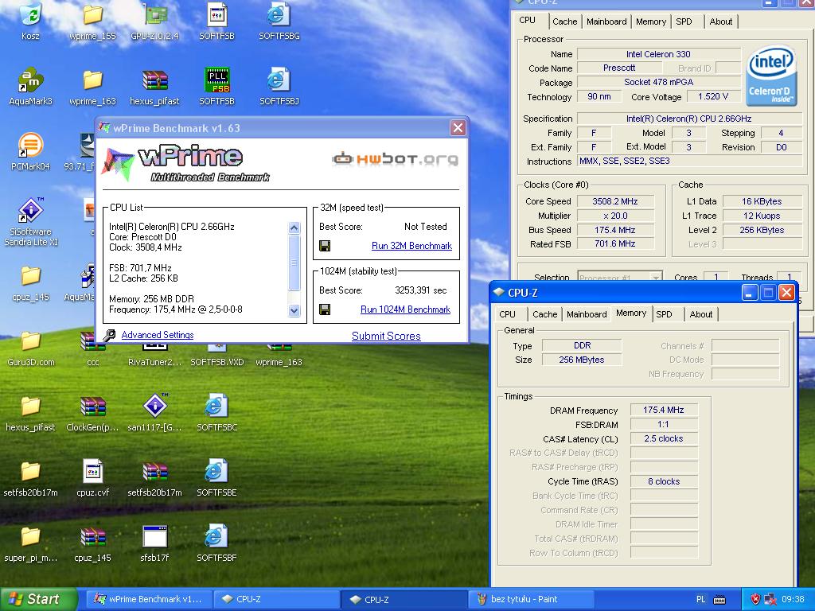The width and height of the screenshot is (815, 611).
Task: Launch AquaMark3 from the desktop
Action: [x=31, y=80]
